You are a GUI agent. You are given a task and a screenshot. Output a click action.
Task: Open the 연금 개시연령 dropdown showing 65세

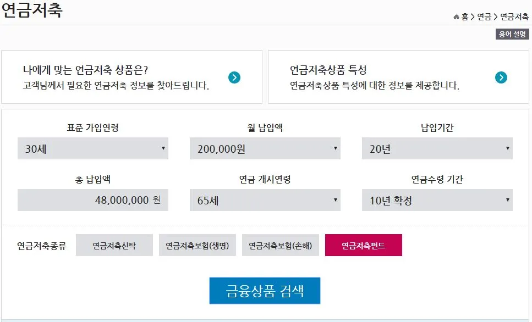[x=265, y=200]
